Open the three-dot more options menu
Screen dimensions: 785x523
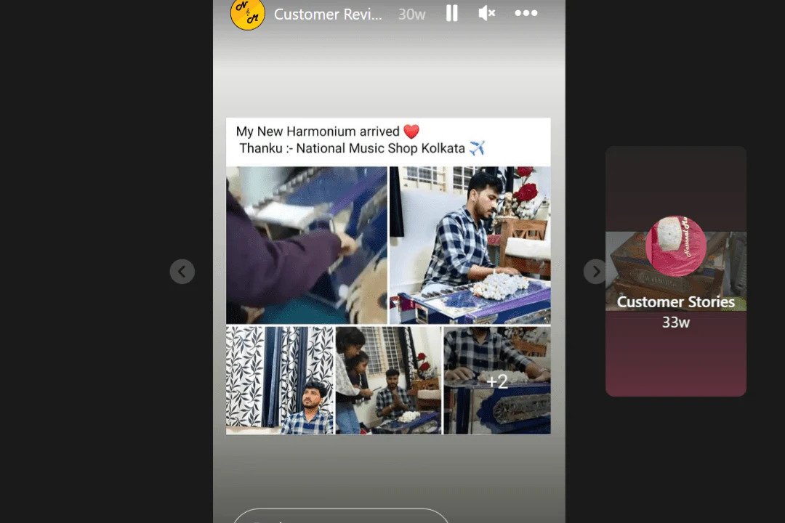click(x=526, y=13)
